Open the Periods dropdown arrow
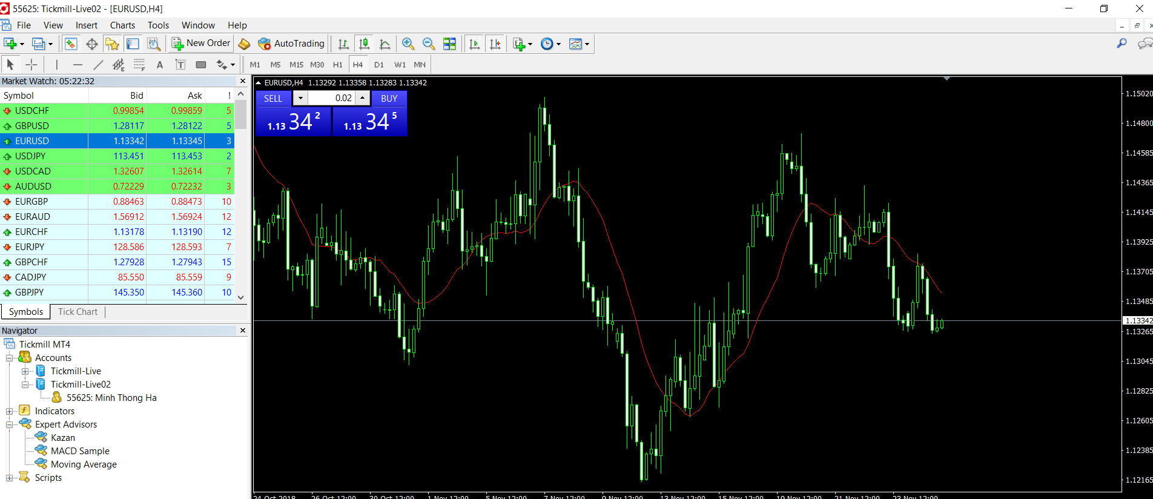 (x=558, y=44)
